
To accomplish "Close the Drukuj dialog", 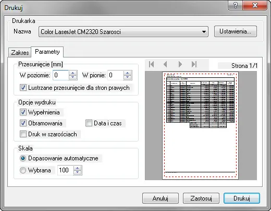I will tap(255, 5).
